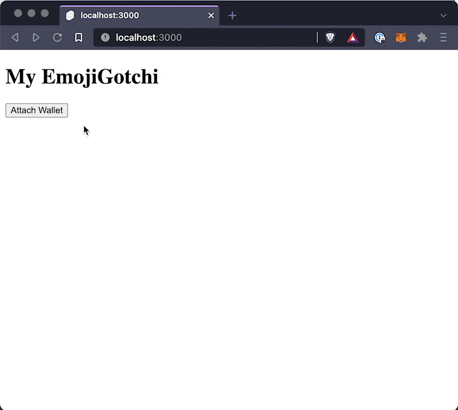The width and height of the screenshot is (458, 410).
Task: Open the MetaMask fox extension
Action: (x=401, y=37)
